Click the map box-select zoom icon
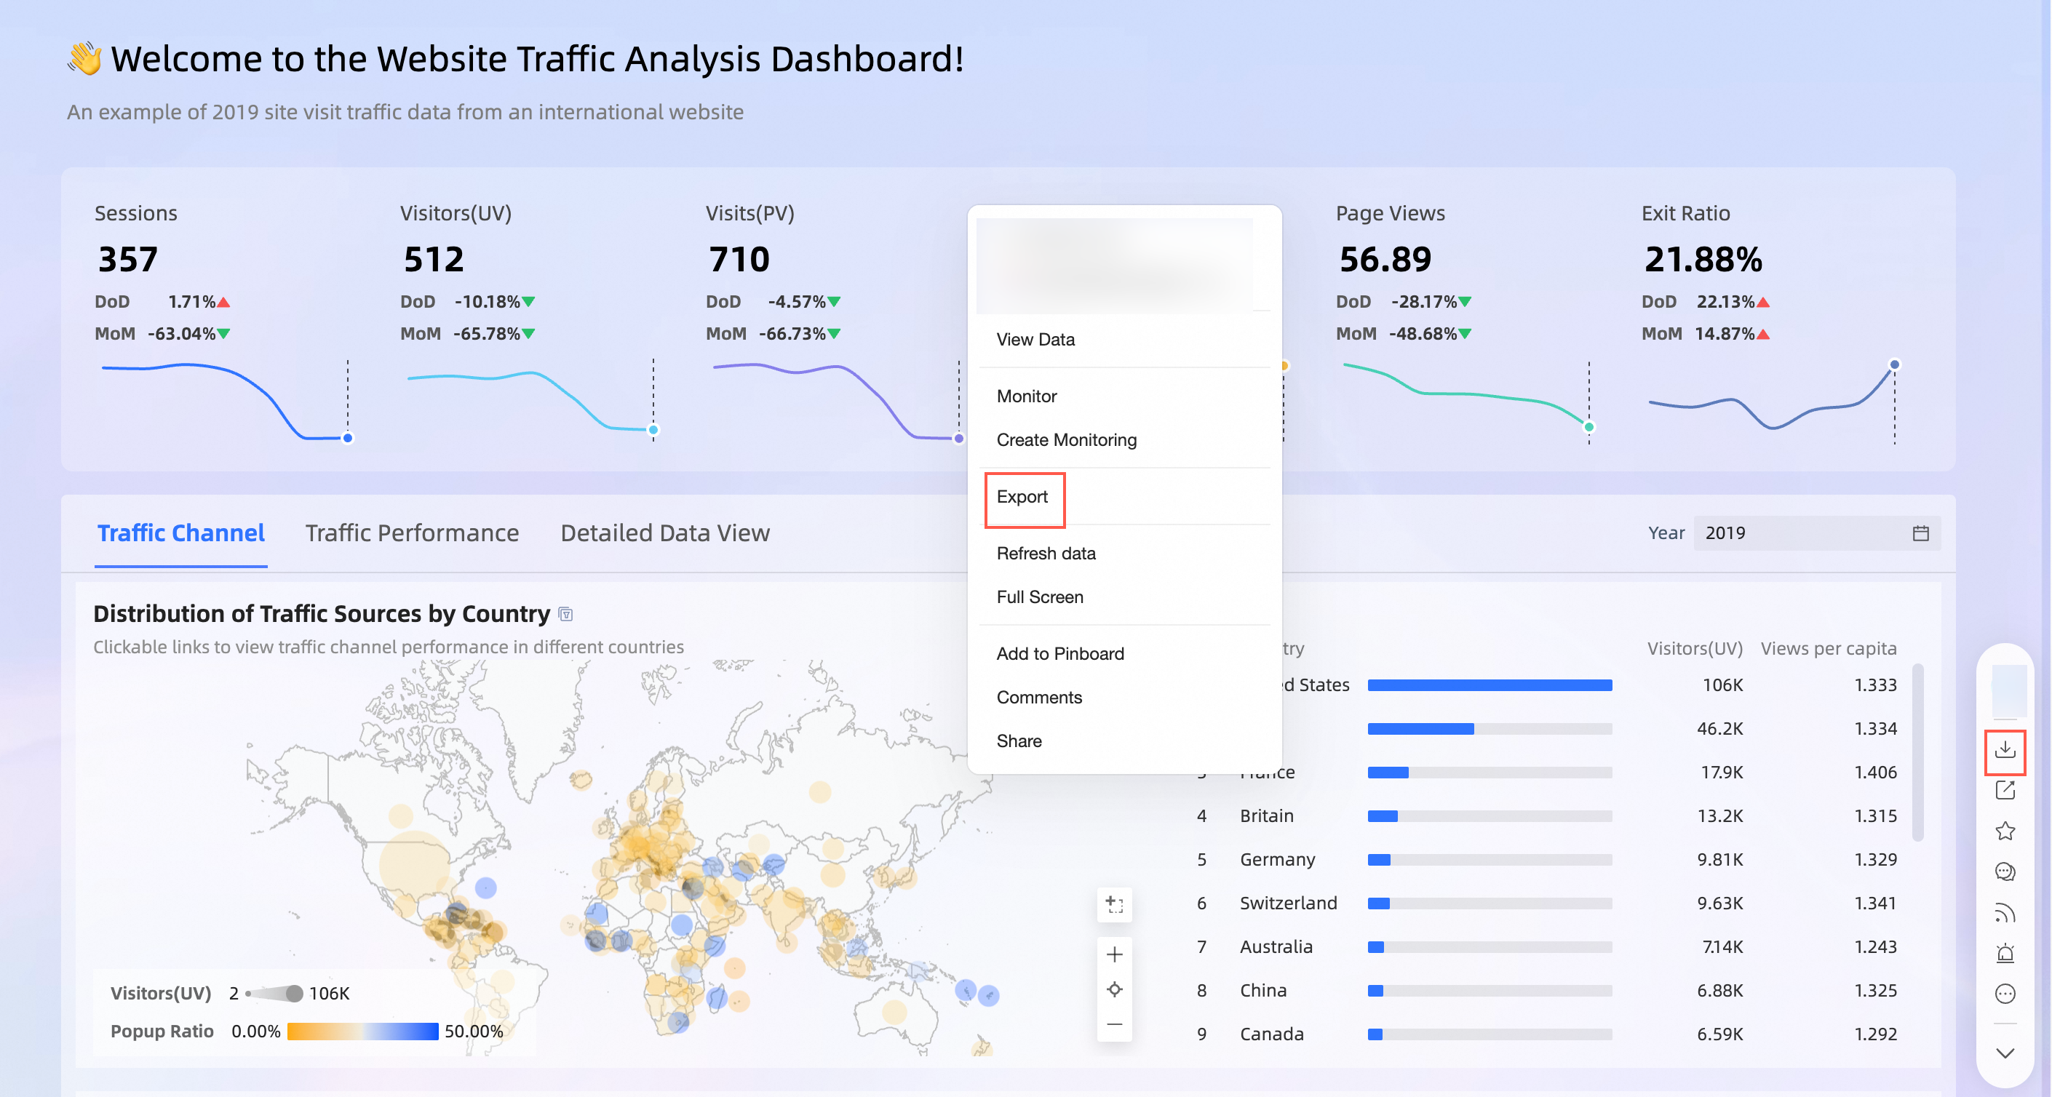Screen dimensions: 2052x1097 tap(1113, 904)
